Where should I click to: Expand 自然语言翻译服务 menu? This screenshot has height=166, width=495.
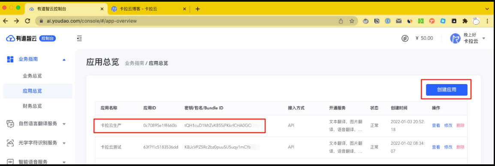[64, 124]
